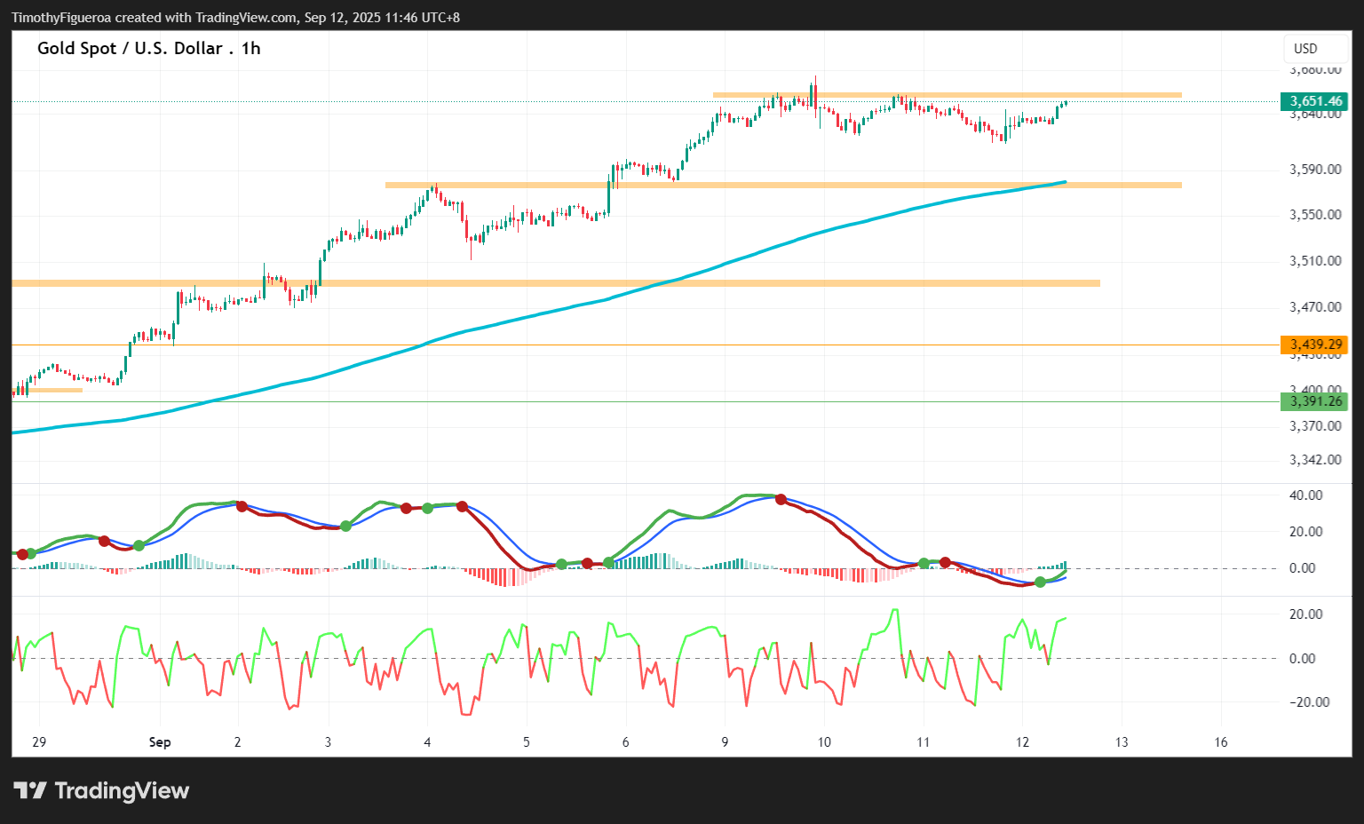The width and height of the screenshot is (1364, 824).
Task: Click the 11 date label on time axis
Action: pos(924,742)
